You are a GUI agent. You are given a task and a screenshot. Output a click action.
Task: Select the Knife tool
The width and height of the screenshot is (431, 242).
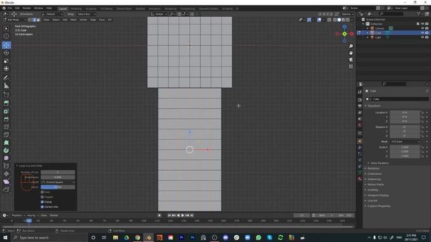pyautogui.click(x=6, y=134)
